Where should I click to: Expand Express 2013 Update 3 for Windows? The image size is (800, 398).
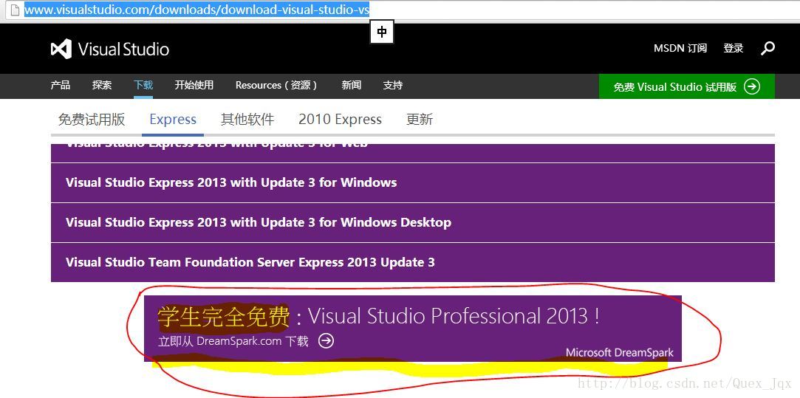click(413, 182)
